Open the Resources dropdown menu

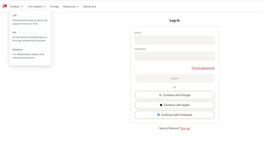[x=71, y=7]
